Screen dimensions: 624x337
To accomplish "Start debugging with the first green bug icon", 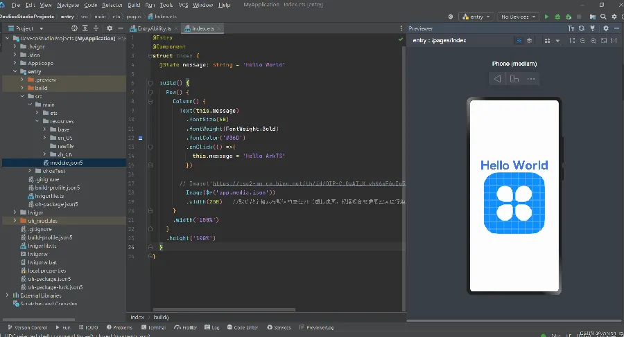I will point(557,17).
